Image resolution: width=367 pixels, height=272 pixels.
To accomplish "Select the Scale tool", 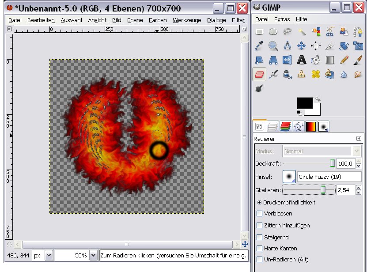I will tap(358, 46).
